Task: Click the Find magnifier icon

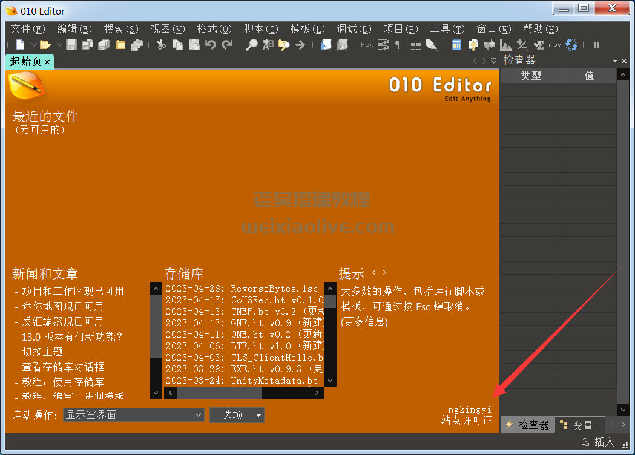Action: [251, 45]
